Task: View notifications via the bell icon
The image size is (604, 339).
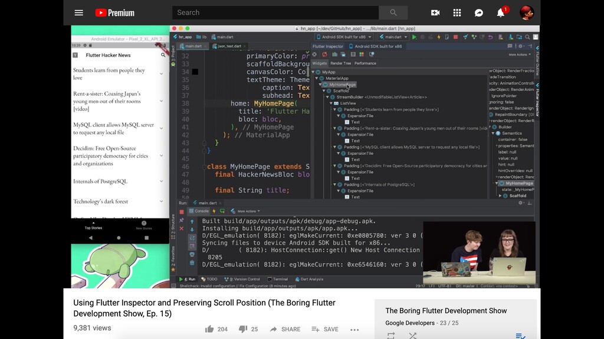Action: (x=501, y=13)
